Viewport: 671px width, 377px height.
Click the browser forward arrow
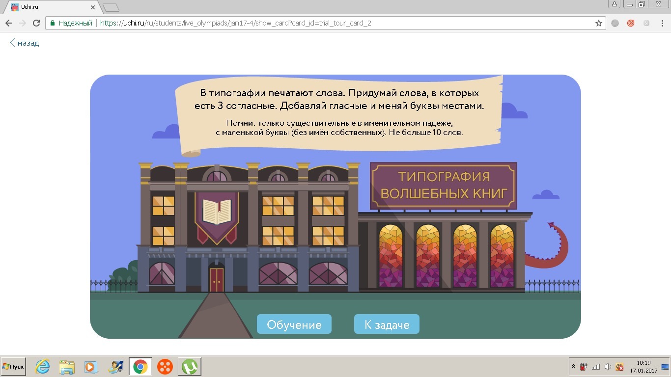(22, 23)
